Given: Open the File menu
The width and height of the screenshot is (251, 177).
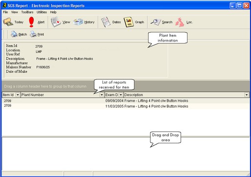Looking at the screenshot, I should pyautogui.click(x=5, y=12).
